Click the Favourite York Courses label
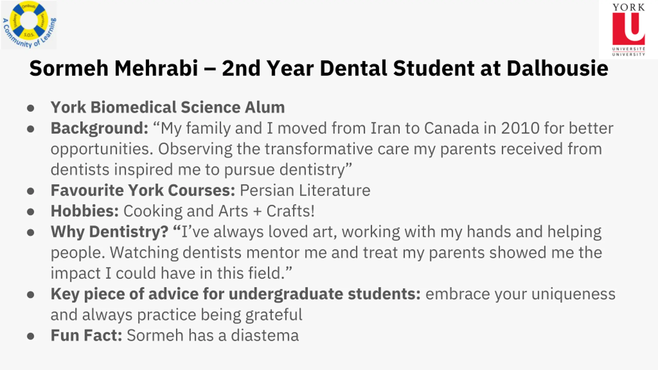Image resolution: width=658 pixels, height=370 pixels. point(143,190)
